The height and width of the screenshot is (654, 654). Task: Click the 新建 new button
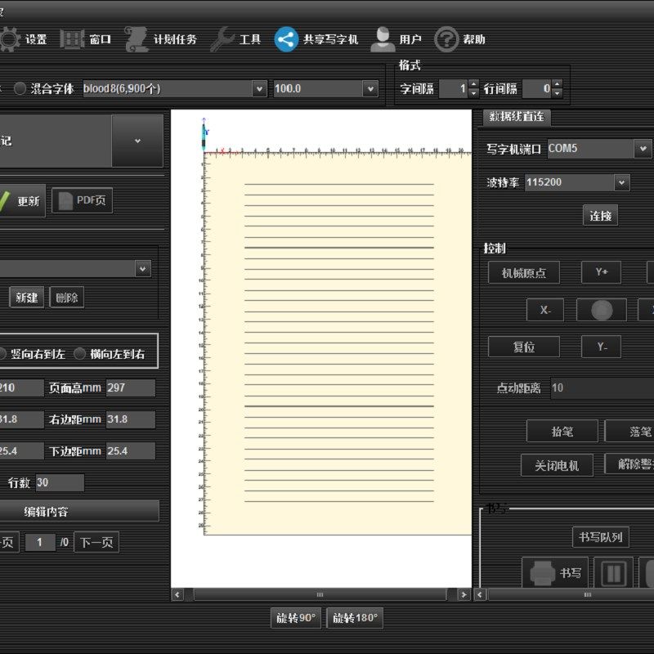click(26, 298)
